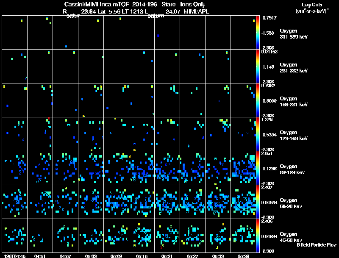Click the 04:57 time label
The height and width of the screenshot is (258, 339).
click(65, 256)
